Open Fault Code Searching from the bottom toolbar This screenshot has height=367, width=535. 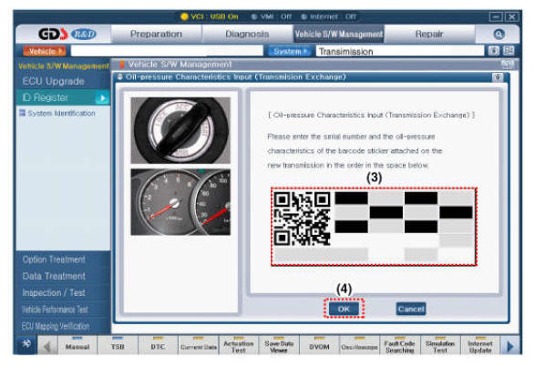click(x=399, y=346)
